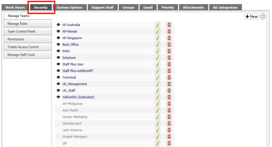The height and width of the screenshot is (147, 272).
Task: Click pencil icon for Back Office
Action: pos(158,45)
